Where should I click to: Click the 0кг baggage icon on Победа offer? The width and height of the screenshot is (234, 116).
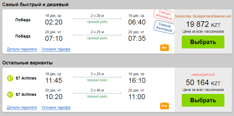[165, 48]
